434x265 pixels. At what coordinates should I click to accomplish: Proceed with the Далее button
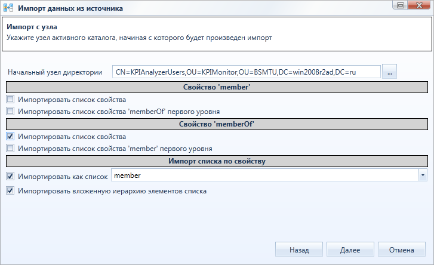point(350,249)
